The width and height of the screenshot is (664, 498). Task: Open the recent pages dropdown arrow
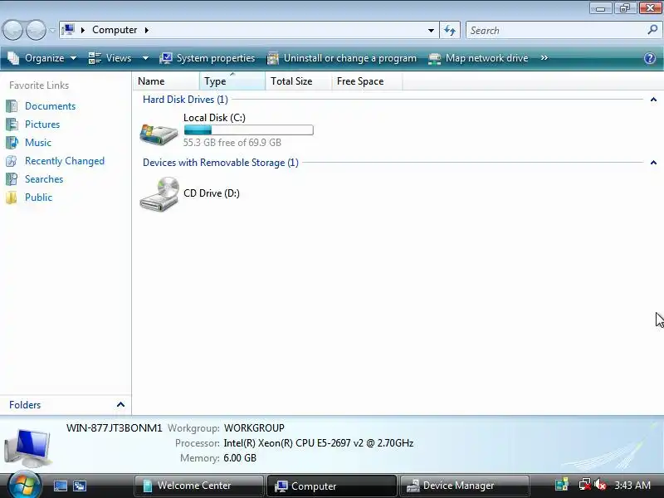click(x=52, y=31)
